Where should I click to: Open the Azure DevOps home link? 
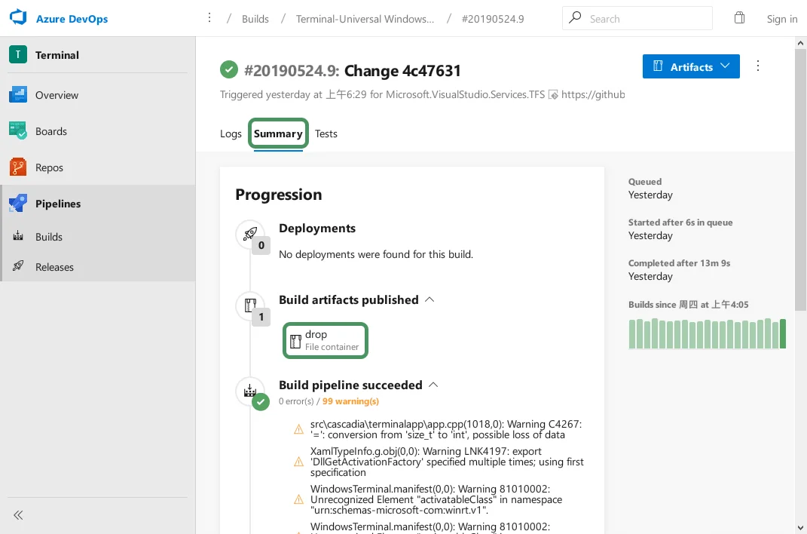pos(72,19)
